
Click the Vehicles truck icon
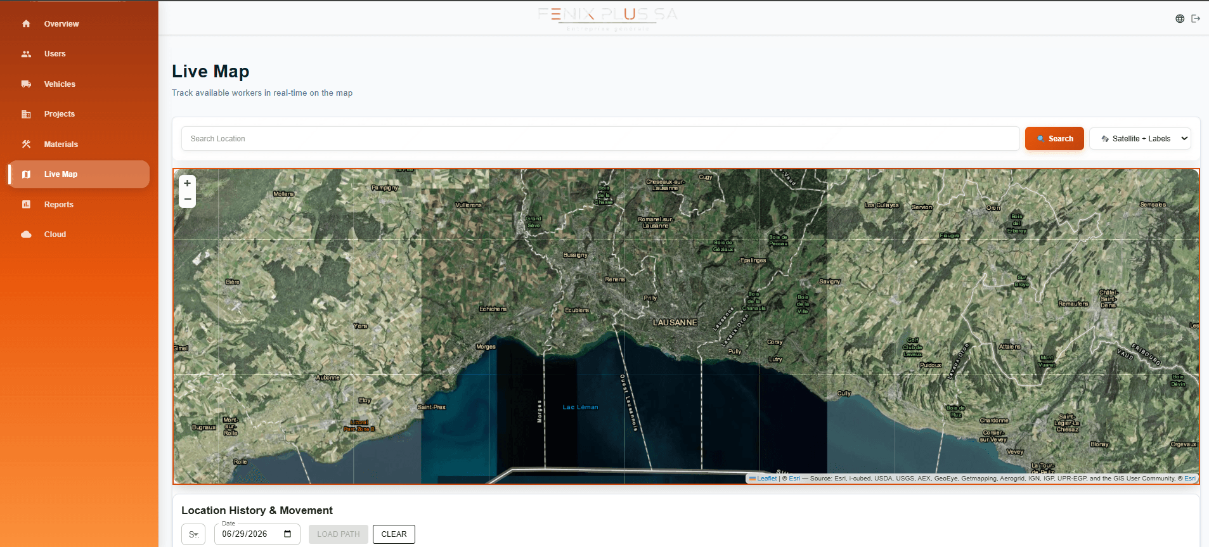[x=26, y=84]
